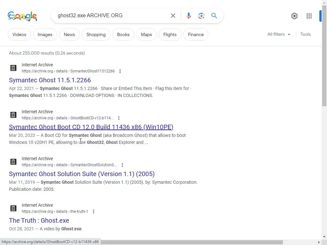Click snippet 'A video by Ghost.exe.'
This screenshot has width=327, height=245.
click(x=61, y=229)
